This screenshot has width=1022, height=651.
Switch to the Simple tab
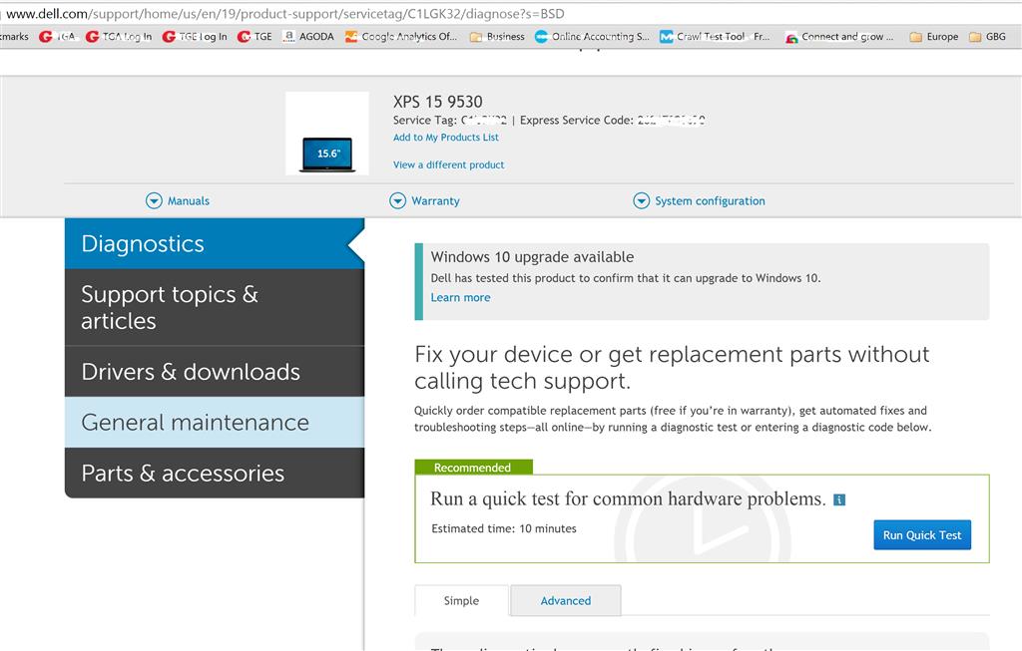coord(461,600)
